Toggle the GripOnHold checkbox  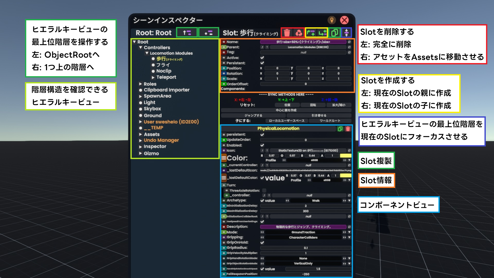pyautogui.click(x=262, y=242)
